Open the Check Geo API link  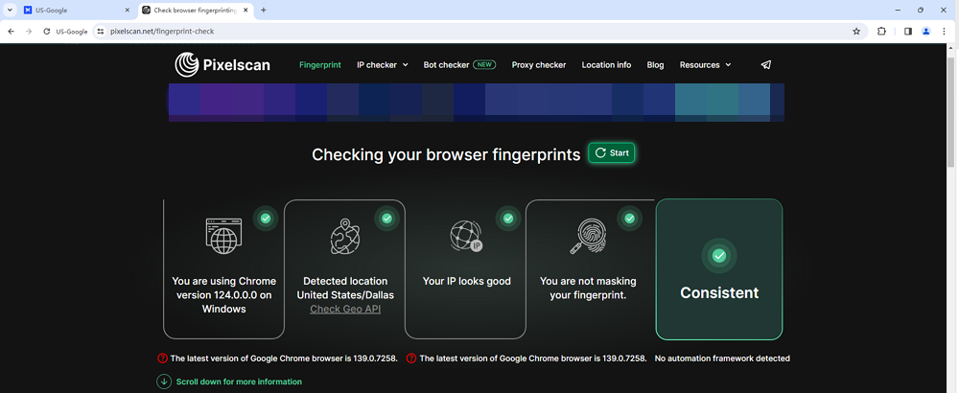point(345,310)
